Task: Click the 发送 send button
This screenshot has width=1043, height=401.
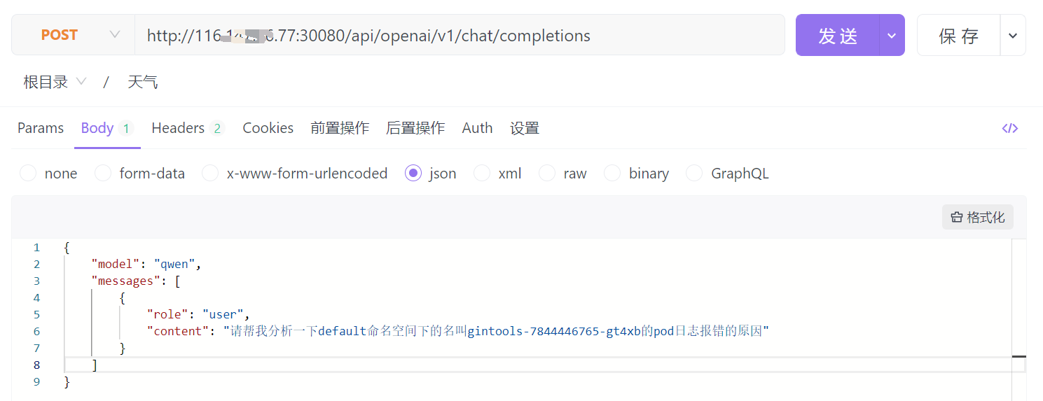Action: point(838,35)
